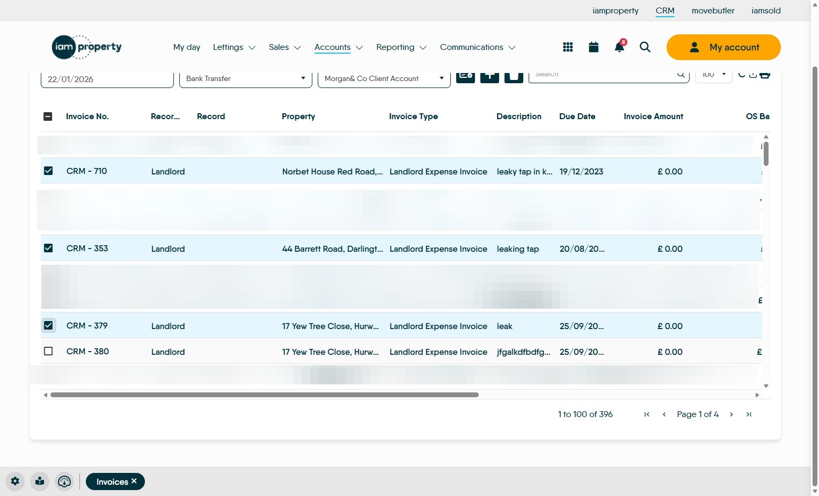The image size is (819, 496).
Task: Uncheck invoice CRM - 379
Action: [48, 325]
